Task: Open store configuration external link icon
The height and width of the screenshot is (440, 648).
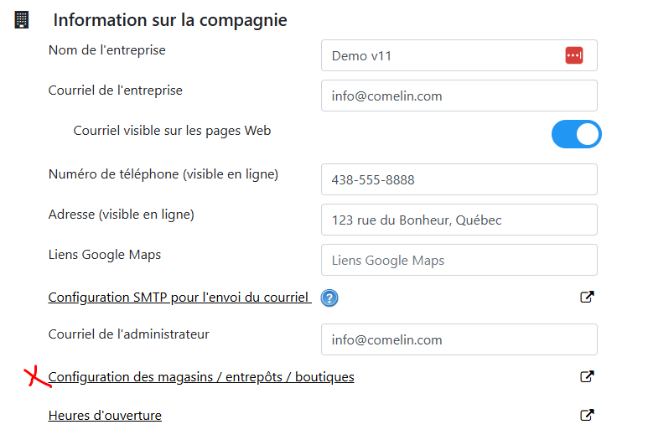Action: click(587, 376)
